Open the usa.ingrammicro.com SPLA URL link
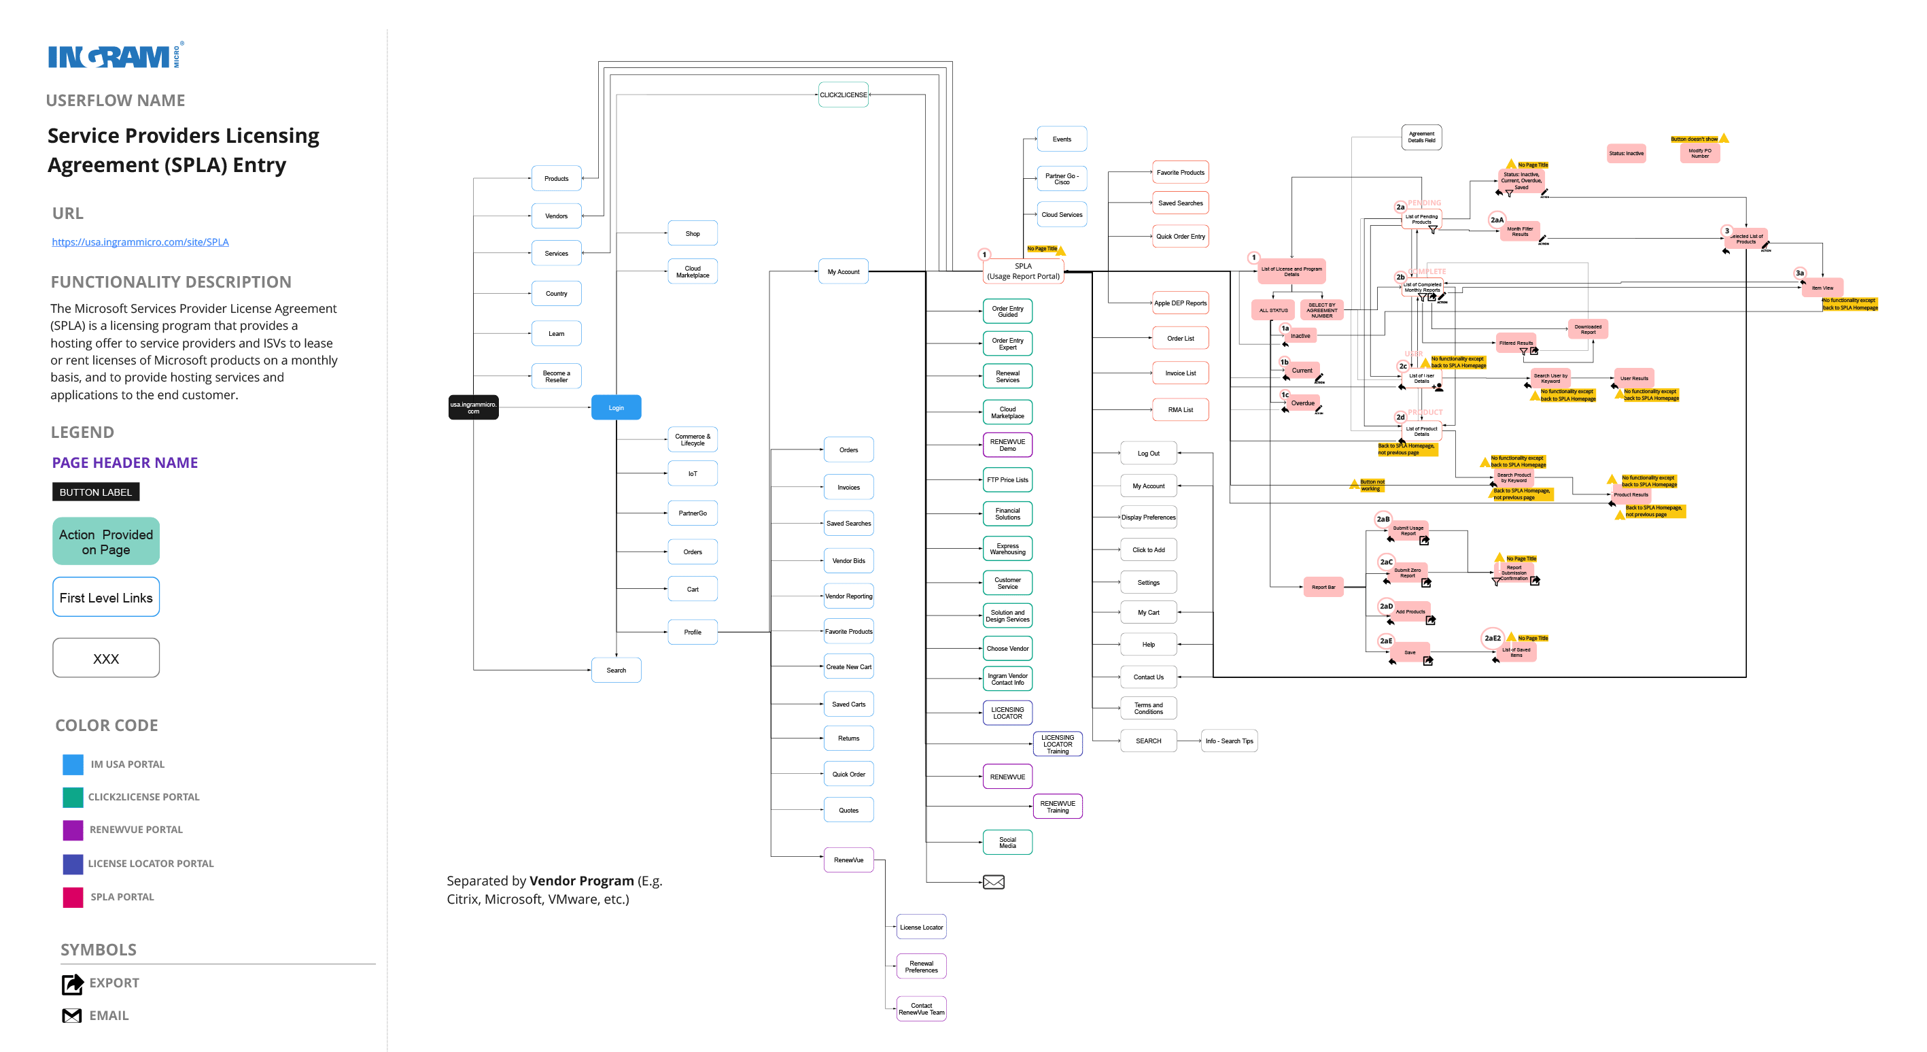The height and width of the screenshot is (1052, 1927). (140, 241)
